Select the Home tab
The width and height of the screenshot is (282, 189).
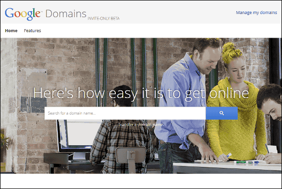pyautogui.click(x=11, y=31)
